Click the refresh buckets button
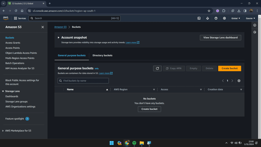Viewport: 261px width, 147px height. [157, 68]
